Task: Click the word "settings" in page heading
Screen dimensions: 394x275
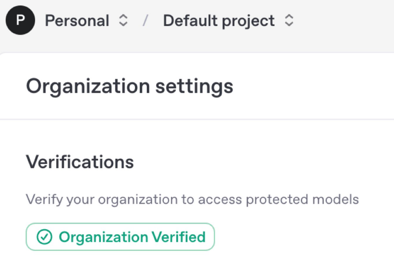Action: click(x=194, y=87)
